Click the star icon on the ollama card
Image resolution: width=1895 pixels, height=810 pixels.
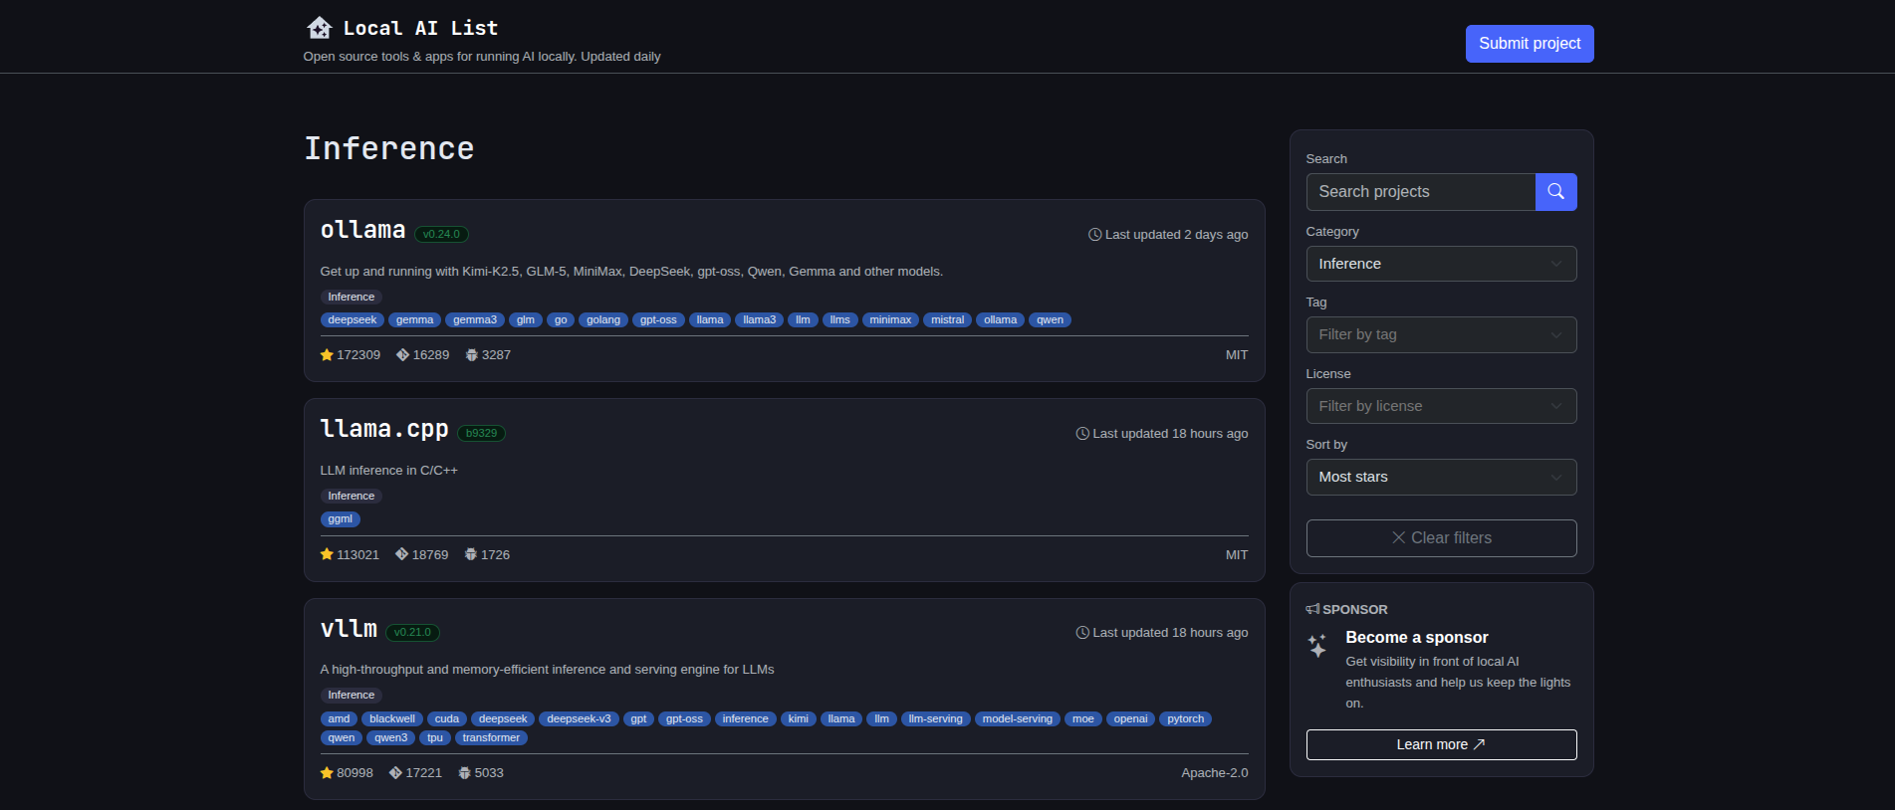(x=327, y=355)
